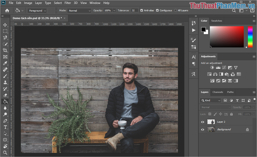
Task: Select the History Brush tool
Action: pyautogui.click(x=5, y=89)
